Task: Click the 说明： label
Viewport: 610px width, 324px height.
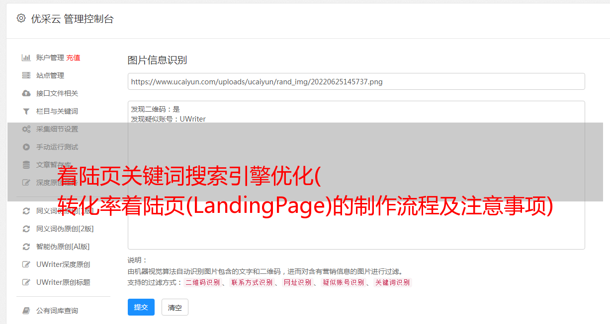Action: pyautogui.click(x=138, y=260)
